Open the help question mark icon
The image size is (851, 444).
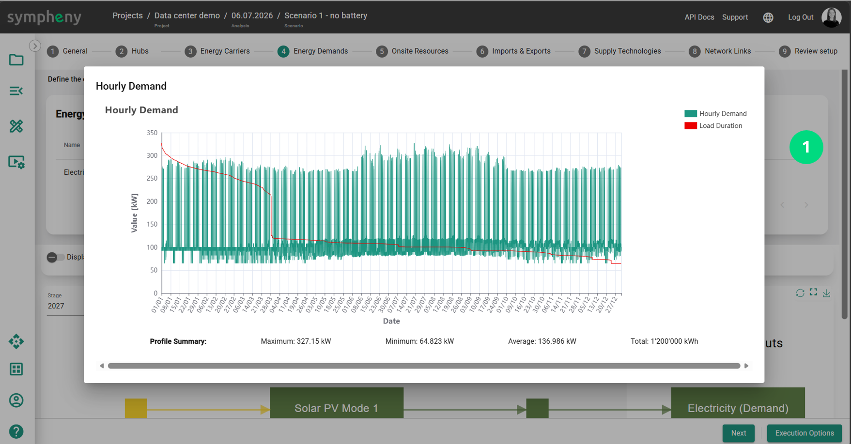pyautogui.click(x=16, y=431)
